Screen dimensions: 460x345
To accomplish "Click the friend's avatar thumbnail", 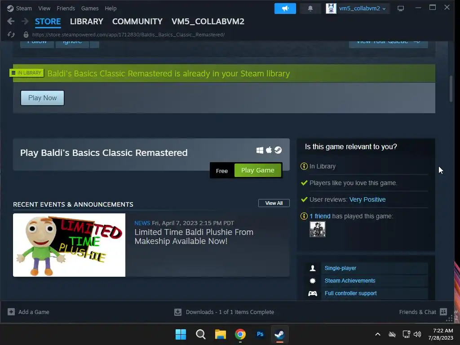I will point(318,229).
